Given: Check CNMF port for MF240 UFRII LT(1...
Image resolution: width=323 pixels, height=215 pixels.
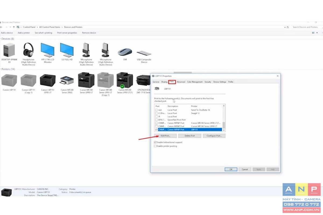Looking at the screenshot, I should (156, 123).
